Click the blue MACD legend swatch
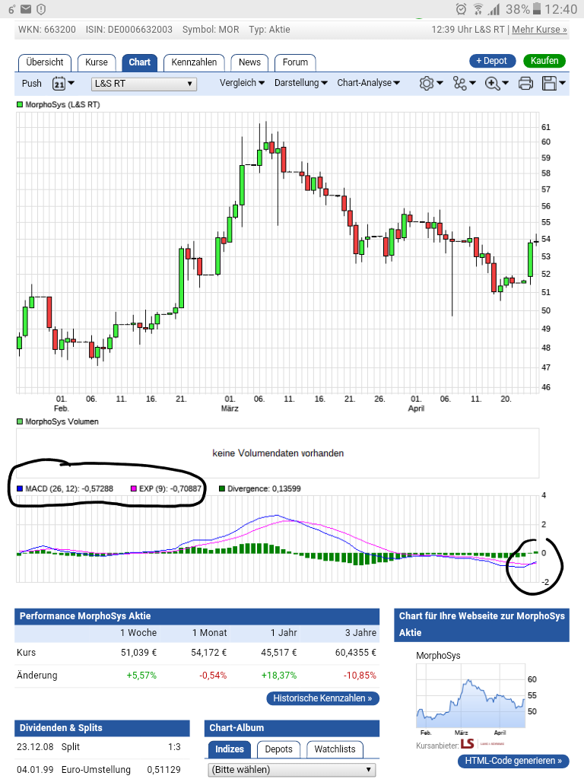 pos(20,489)
